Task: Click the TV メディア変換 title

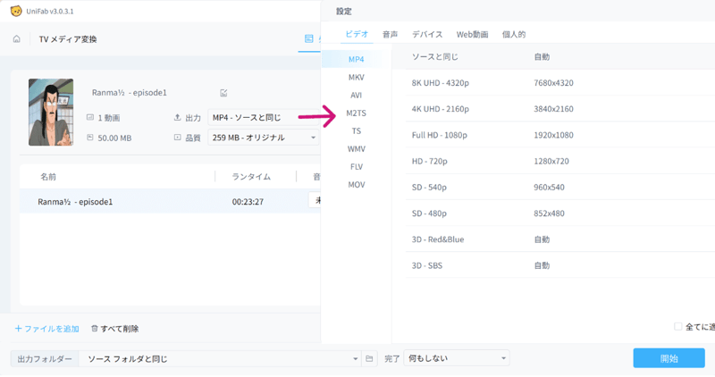Action: (68, 39)
